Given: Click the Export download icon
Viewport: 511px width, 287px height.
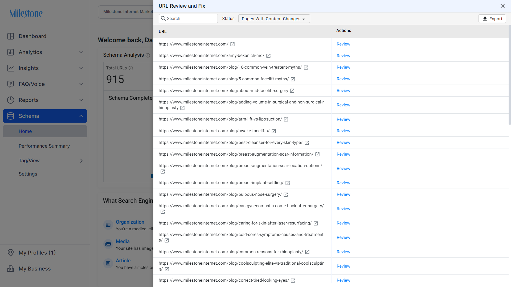Looking at the screenshot, I should [x=485, y=19].
